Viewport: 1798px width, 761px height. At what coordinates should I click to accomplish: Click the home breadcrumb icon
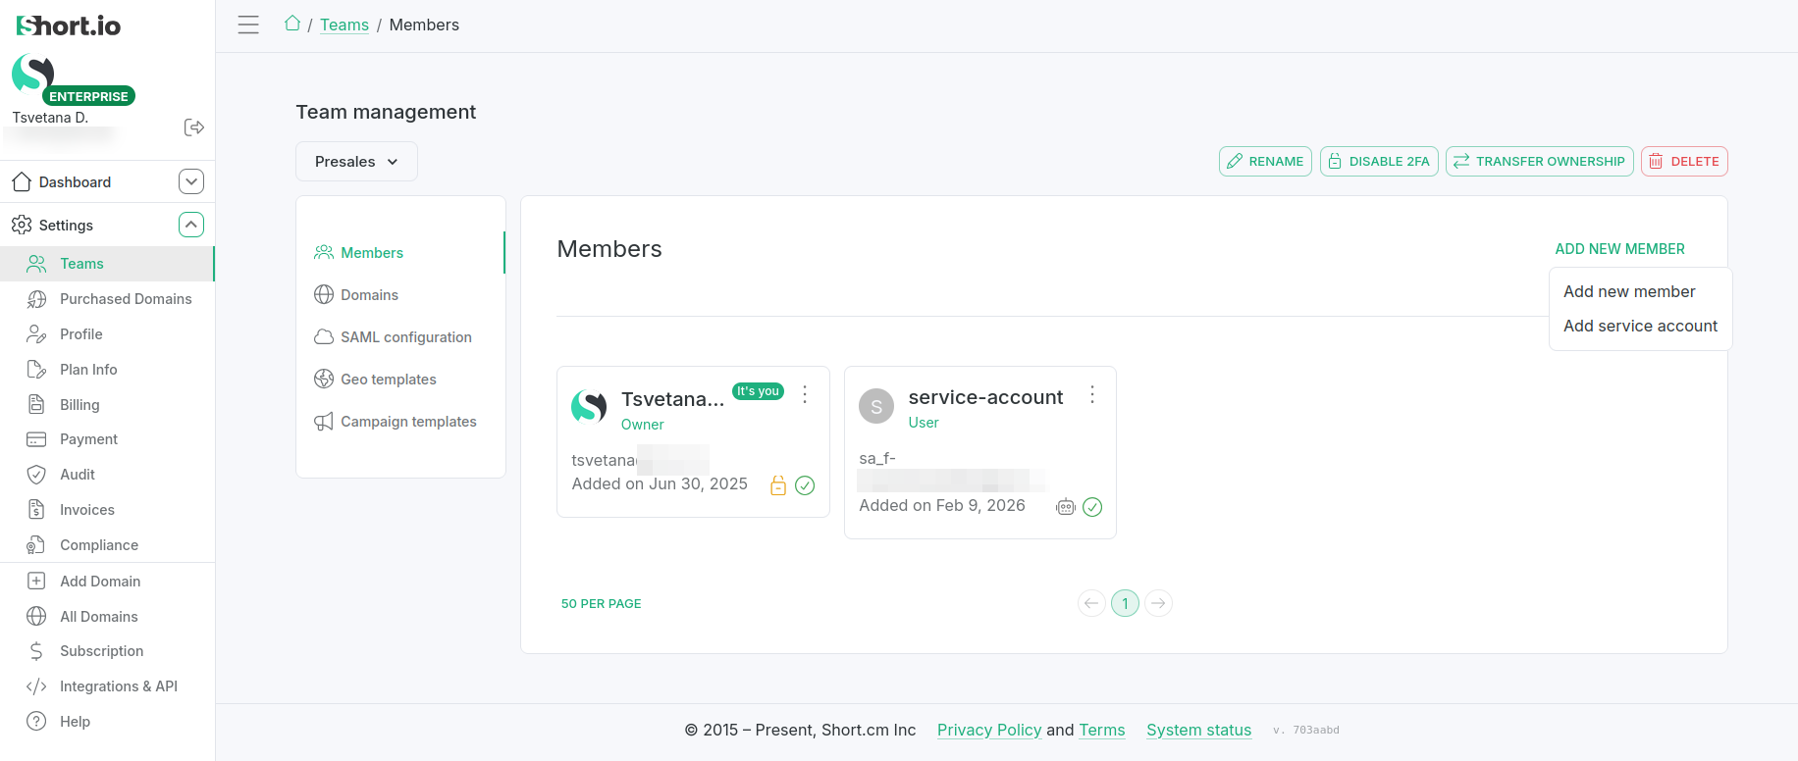[x=292, y=24]
